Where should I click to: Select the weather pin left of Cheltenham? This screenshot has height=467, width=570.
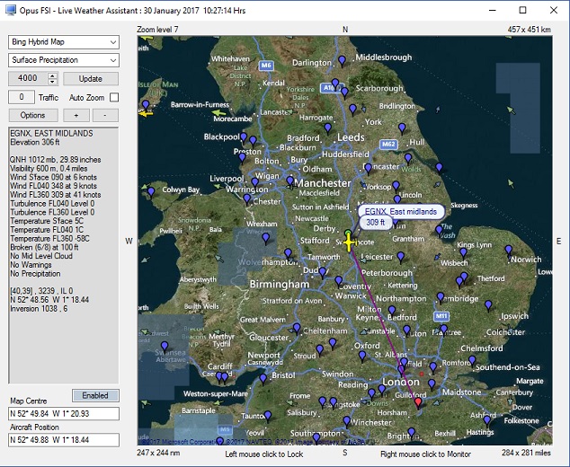click(297, 328)
